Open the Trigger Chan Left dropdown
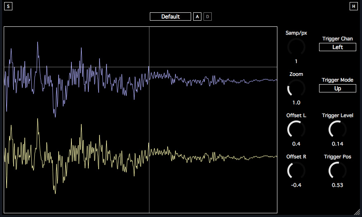Screen dimensions: 362x217 338,47
